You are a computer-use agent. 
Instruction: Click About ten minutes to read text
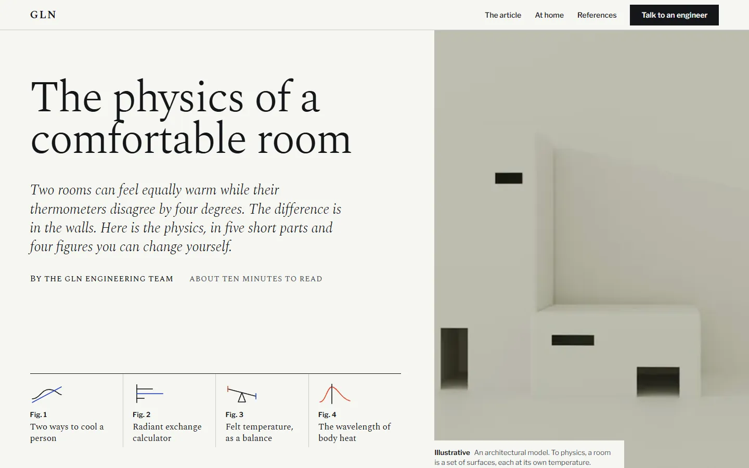[x=256, y=279]
